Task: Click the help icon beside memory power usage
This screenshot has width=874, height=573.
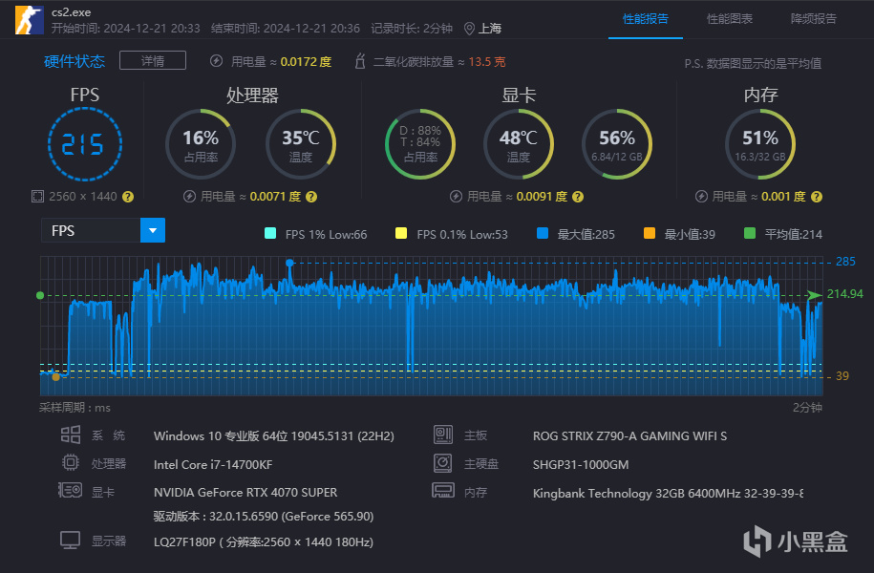Action: tap(815, 197)
